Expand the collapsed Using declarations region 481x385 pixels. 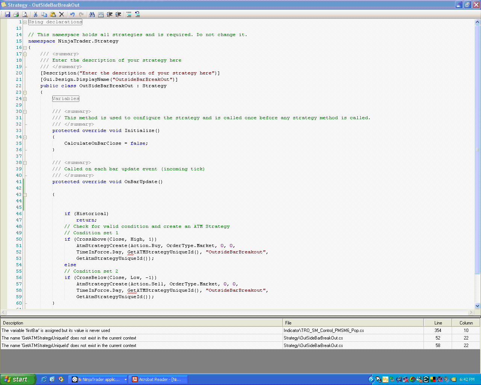point(25,22)
